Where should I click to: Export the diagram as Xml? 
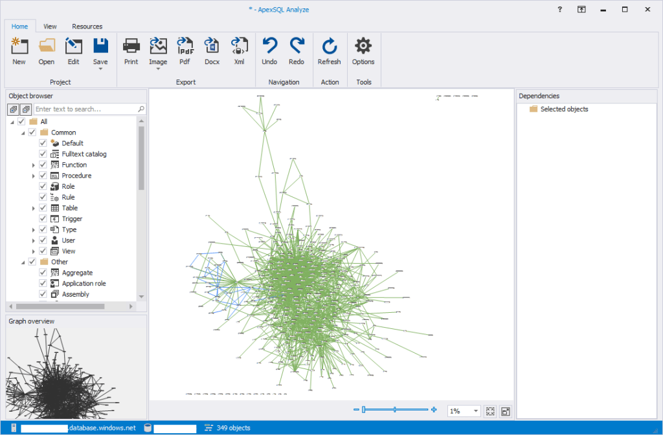[x=239, y=47]
